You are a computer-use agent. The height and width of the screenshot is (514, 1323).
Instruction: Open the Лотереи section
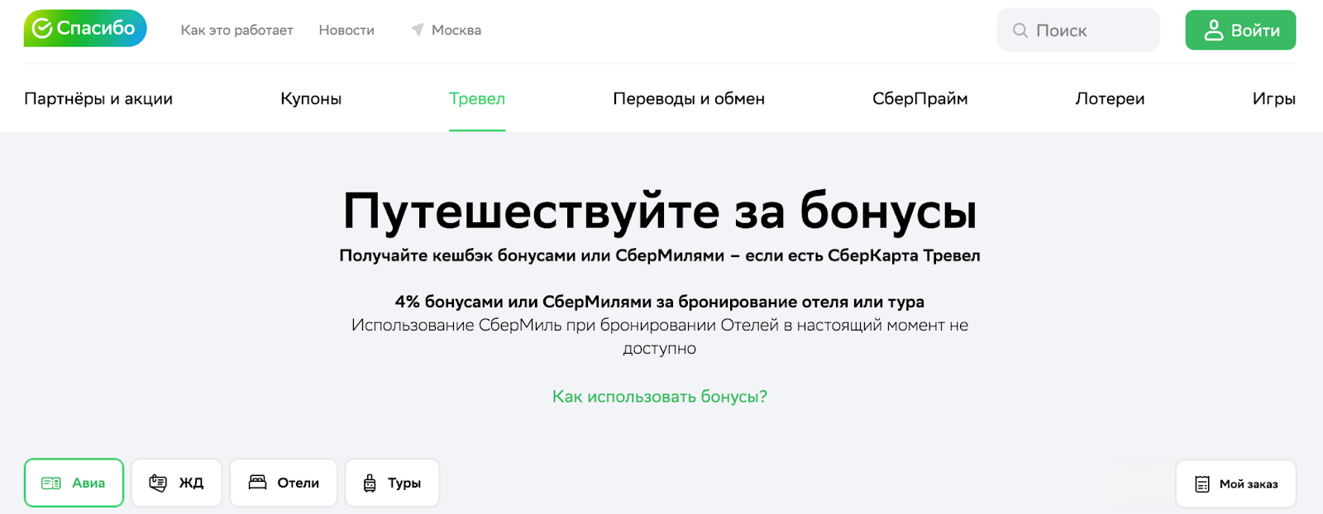point(1110,98)
